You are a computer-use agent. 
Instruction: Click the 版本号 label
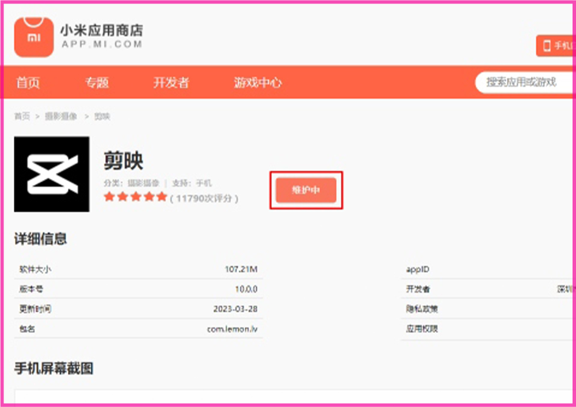tap(31, 289)
